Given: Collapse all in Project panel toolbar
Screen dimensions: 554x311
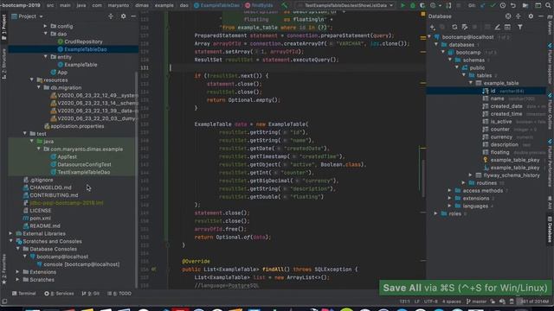Looking at the screenshot, I should tap(111, 16).
